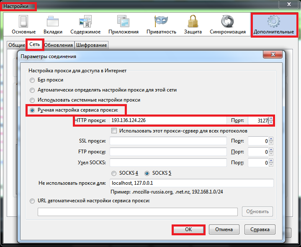
Task: Increase the SOCKS port value
Action: point(271,160)
